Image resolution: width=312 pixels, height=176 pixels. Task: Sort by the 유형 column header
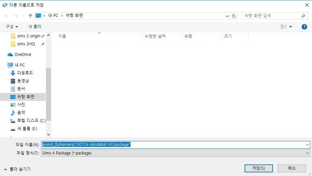(x=188, y=36)
